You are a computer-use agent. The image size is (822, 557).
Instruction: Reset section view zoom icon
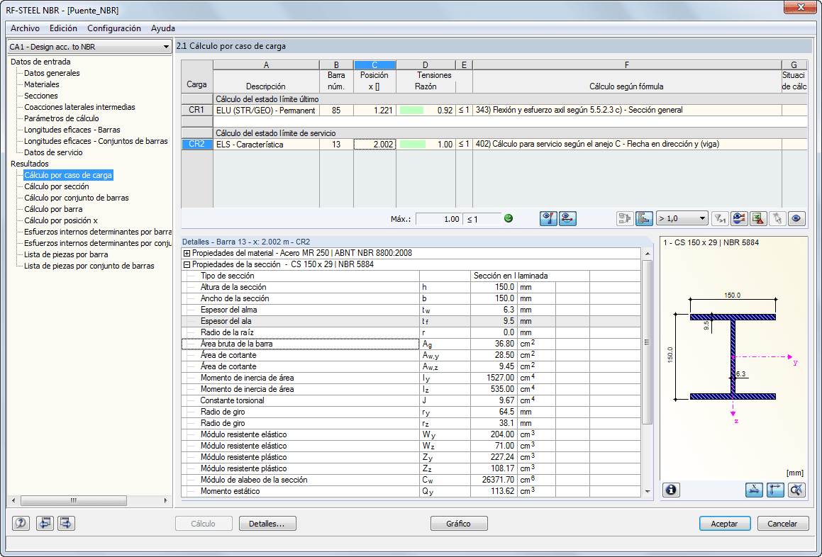click(x=796, y=490)
